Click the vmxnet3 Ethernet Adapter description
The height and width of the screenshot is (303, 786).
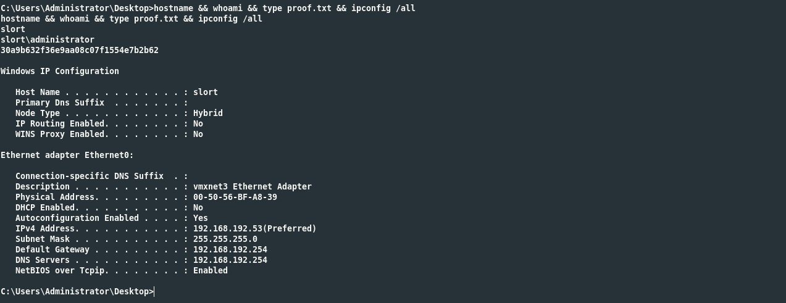click(x=252, y=186)
